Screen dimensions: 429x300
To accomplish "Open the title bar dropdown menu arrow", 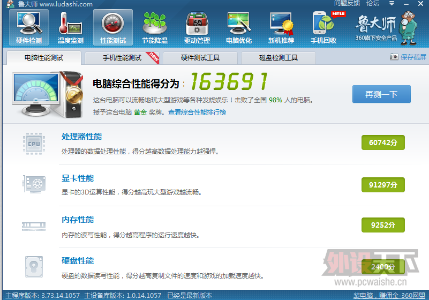I will pyautogui.click(x=392, y=4).
